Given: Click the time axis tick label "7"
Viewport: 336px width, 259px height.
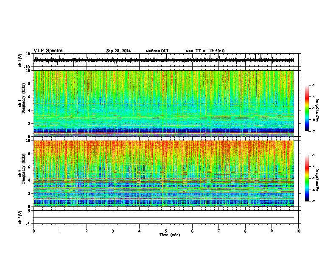Looking at the screenshot, I should 219,231.
